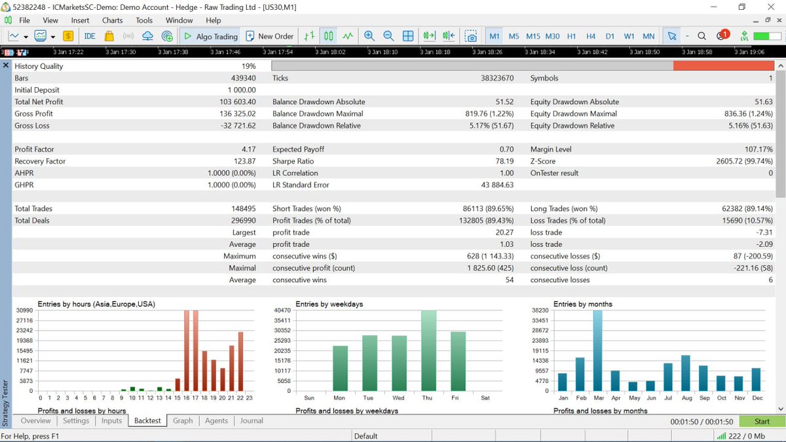Click the yellow dollar Market Watch icon
This screenshot has height=442, width=786.
[x=68, y=36]
